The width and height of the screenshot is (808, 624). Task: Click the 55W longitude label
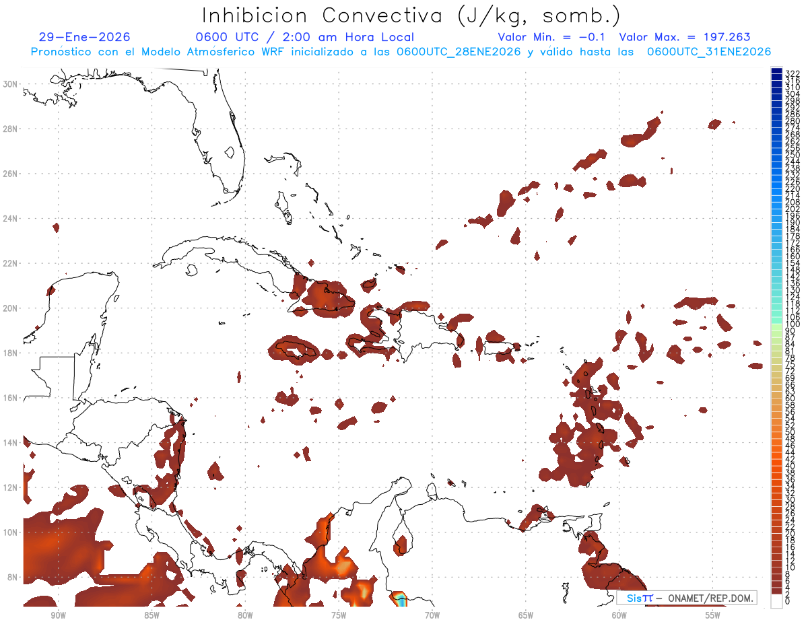pos(713,615)
